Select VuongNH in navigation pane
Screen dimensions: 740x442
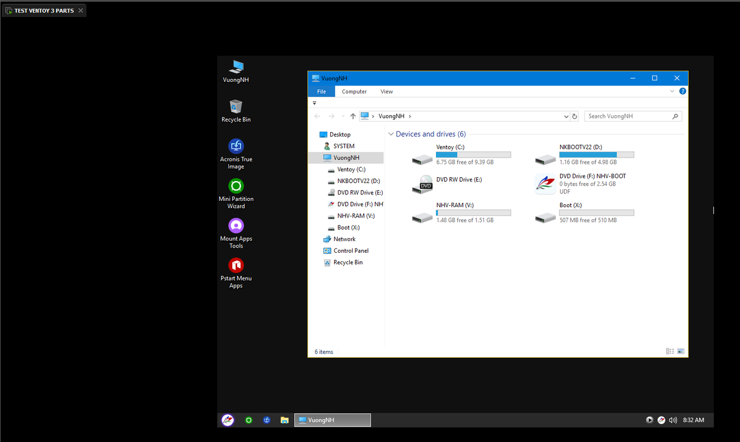click(346, 158)
